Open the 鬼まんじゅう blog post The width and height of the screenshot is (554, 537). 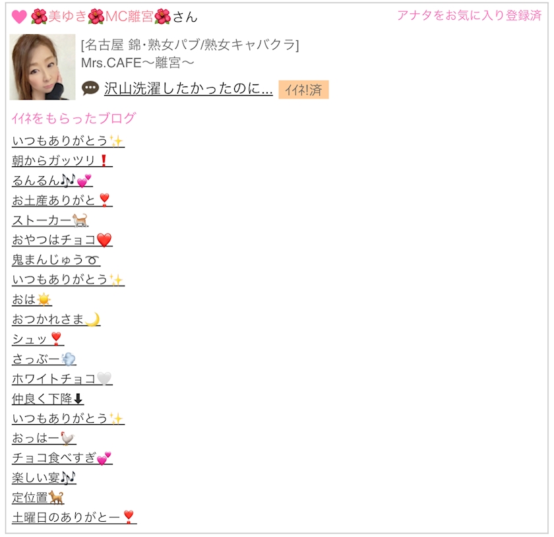click(56, 260)
